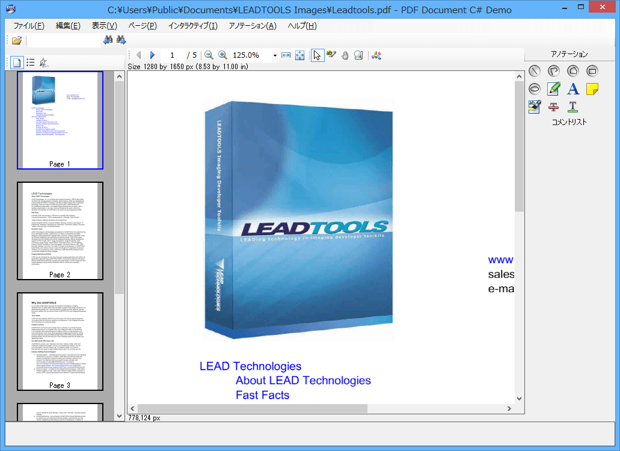Click the document vertical scrollbar thumb
This screenshot has height=451, width=620.
click(519, 146)
